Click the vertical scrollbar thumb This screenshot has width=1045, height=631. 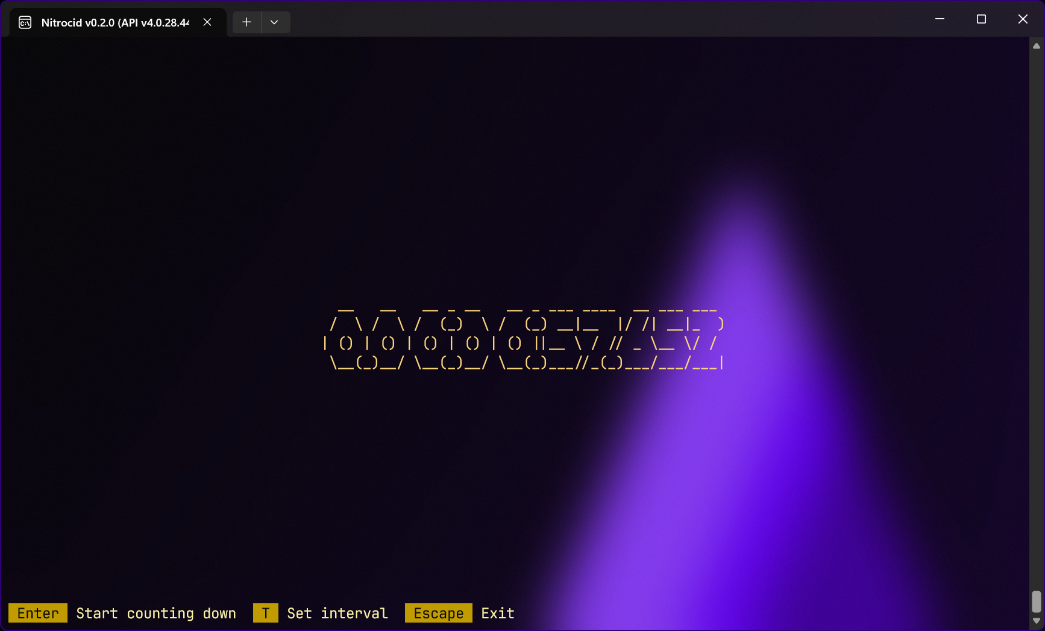pyautogui.click(x=1037, y=601)
